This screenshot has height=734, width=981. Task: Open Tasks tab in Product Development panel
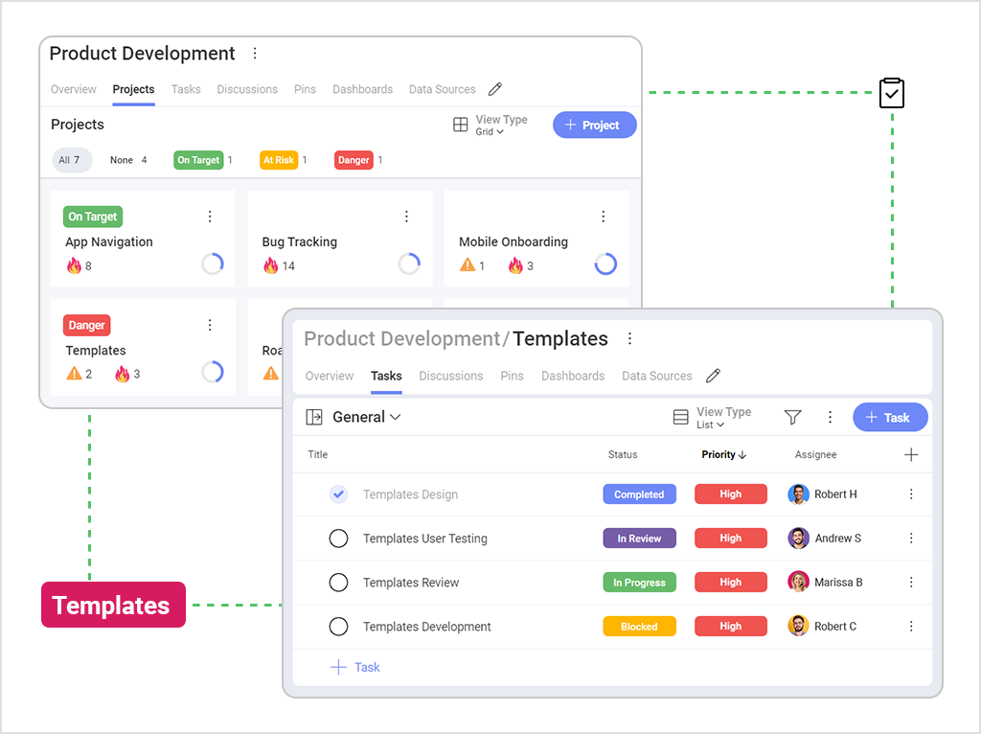[186, 89]
